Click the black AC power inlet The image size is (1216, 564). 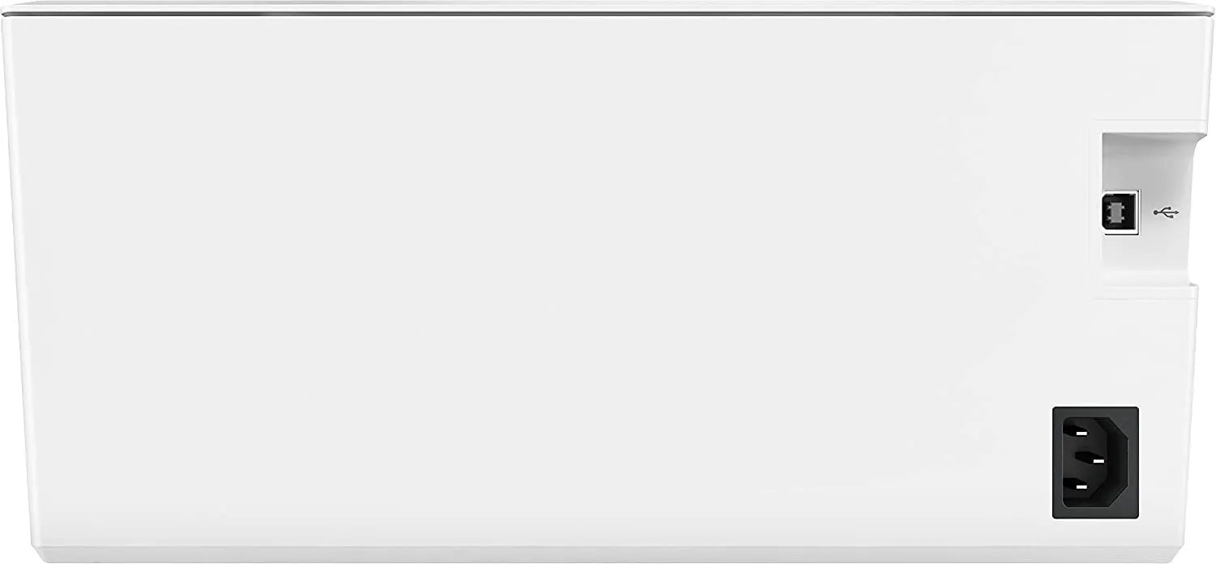tap(1095, 462)
